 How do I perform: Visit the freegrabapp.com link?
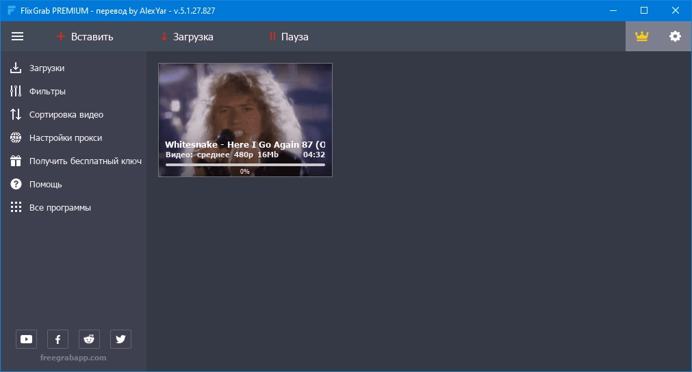[x=73, y=358]
